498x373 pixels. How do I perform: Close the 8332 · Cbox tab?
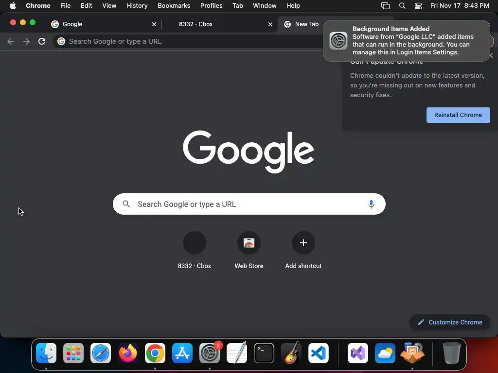coord(270,24)
